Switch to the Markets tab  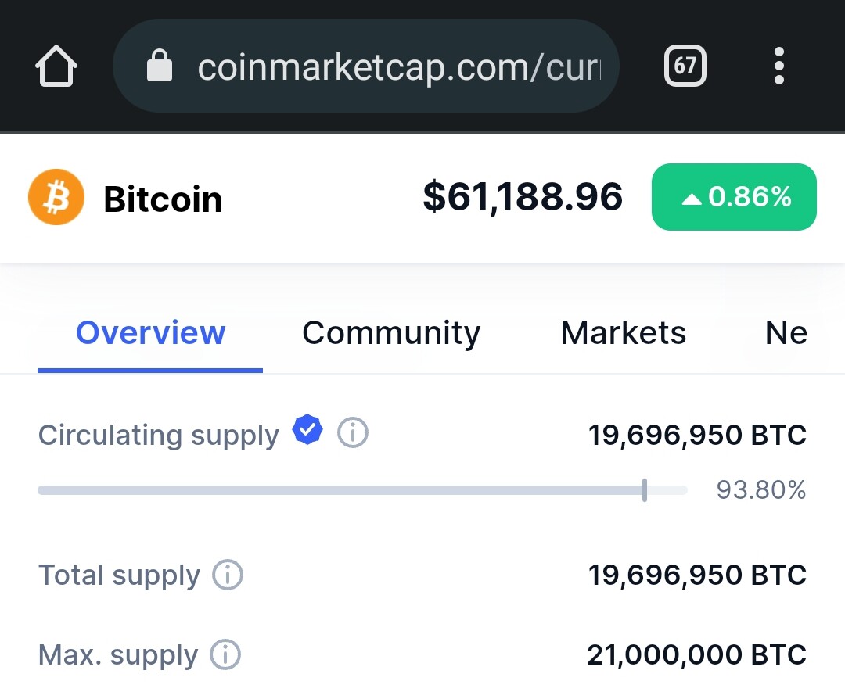pos(624,332)
